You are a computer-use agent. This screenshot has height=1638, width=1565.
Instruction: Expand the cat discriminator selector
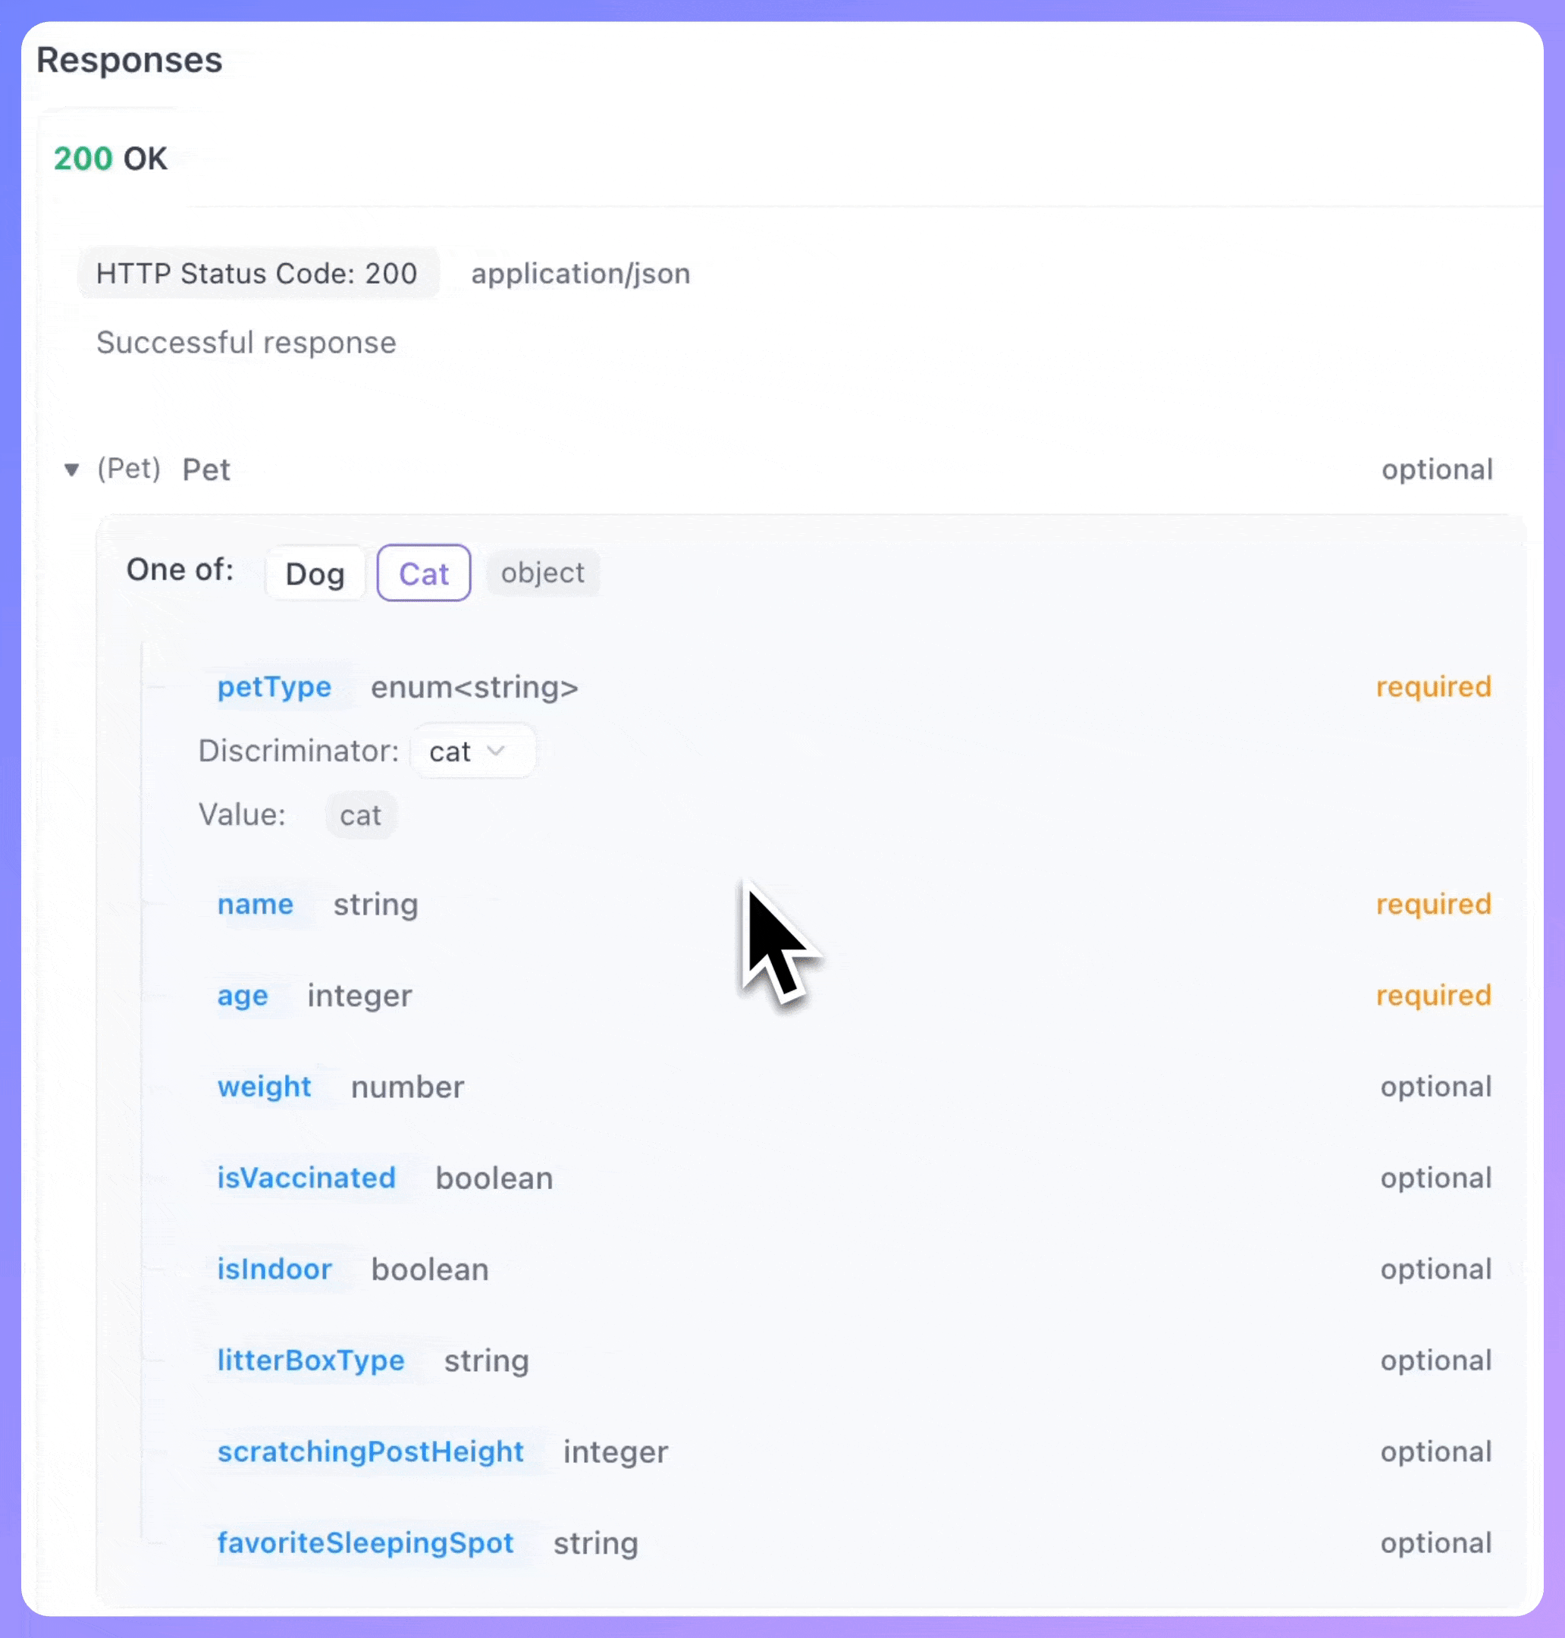pos(472,750)
